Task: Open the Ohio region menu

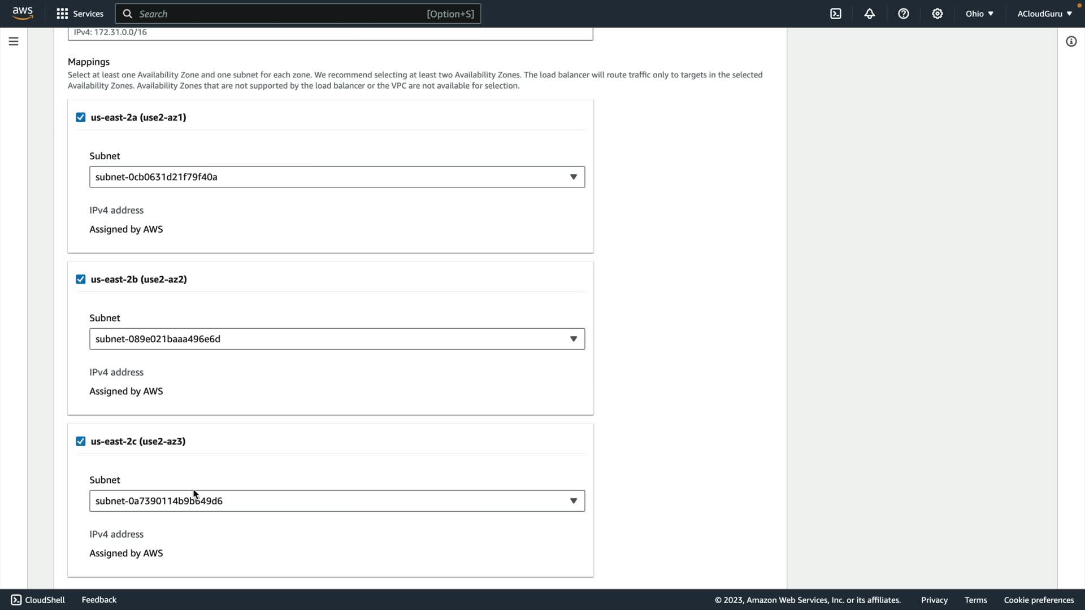Action: click(979, 14)
